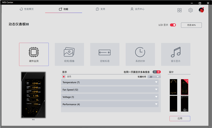Expand the Fan Speed (12) section

[x=110, y=90]
